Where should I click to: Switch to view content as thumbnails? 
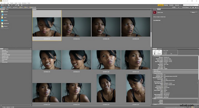pyautogui.click(x=192, y=107)
